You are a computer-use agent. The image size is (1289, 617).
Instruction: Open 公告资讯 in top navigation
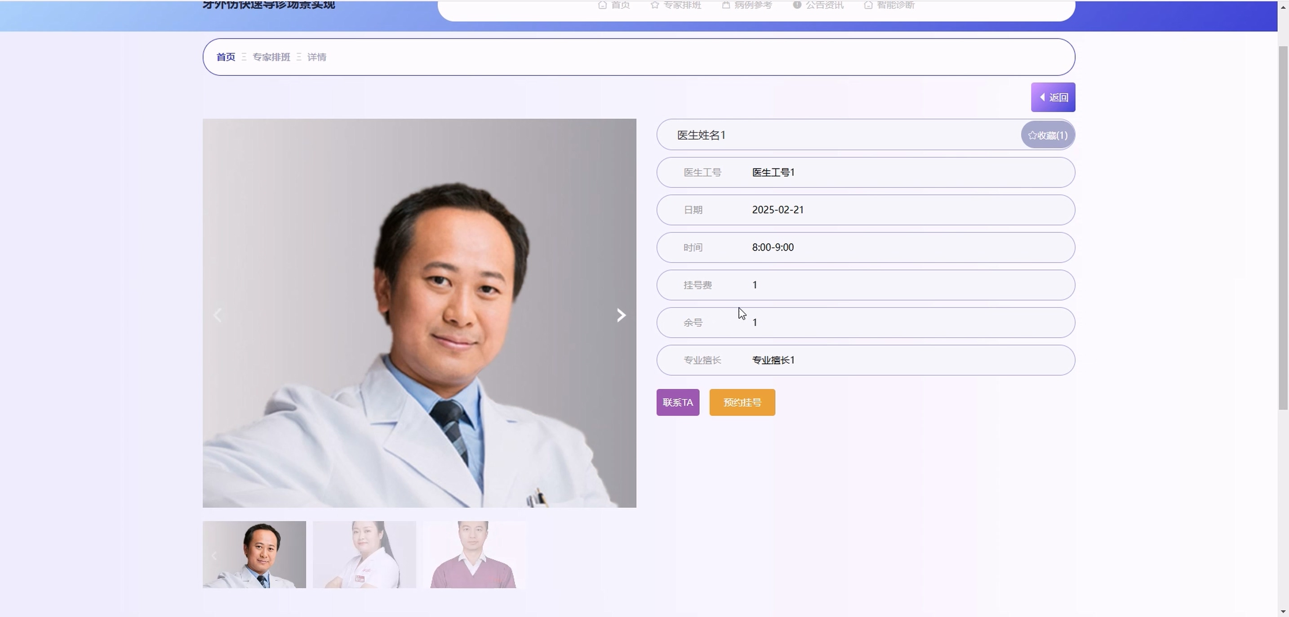(818, 5)
